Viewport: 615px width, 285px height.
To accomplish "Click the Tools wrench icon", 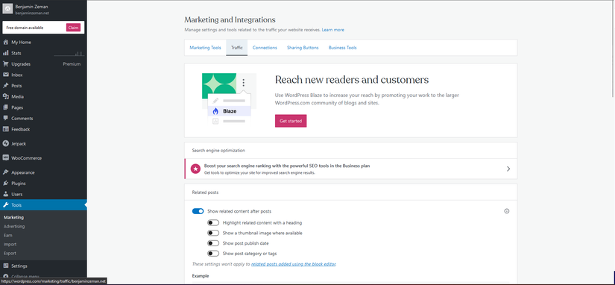I will pos(5,205).
